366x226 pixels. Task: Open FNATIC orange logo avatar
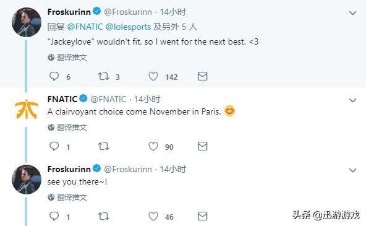(x=27, y=109)
